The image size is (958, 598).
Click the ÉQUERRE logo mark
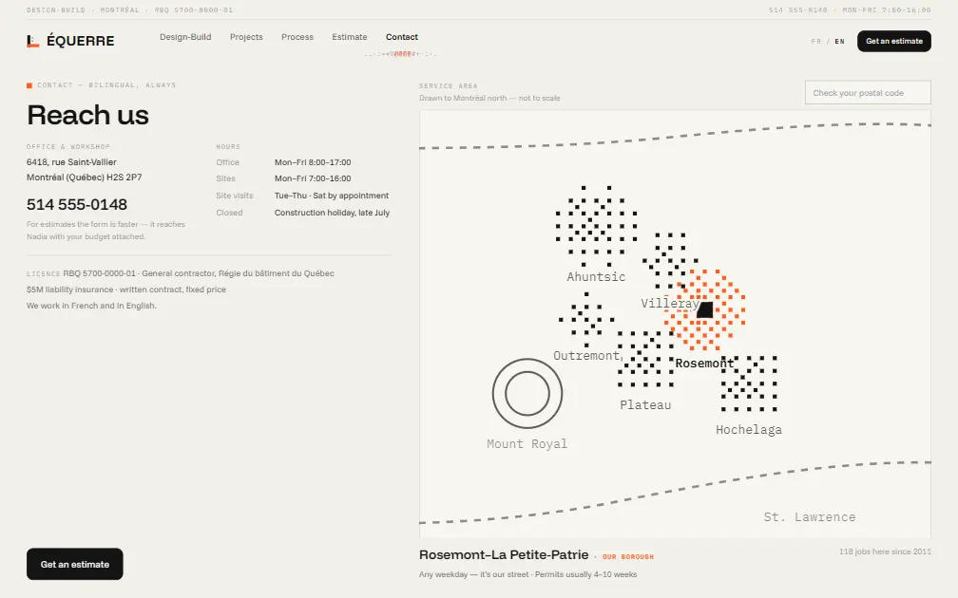pos(33,41)
